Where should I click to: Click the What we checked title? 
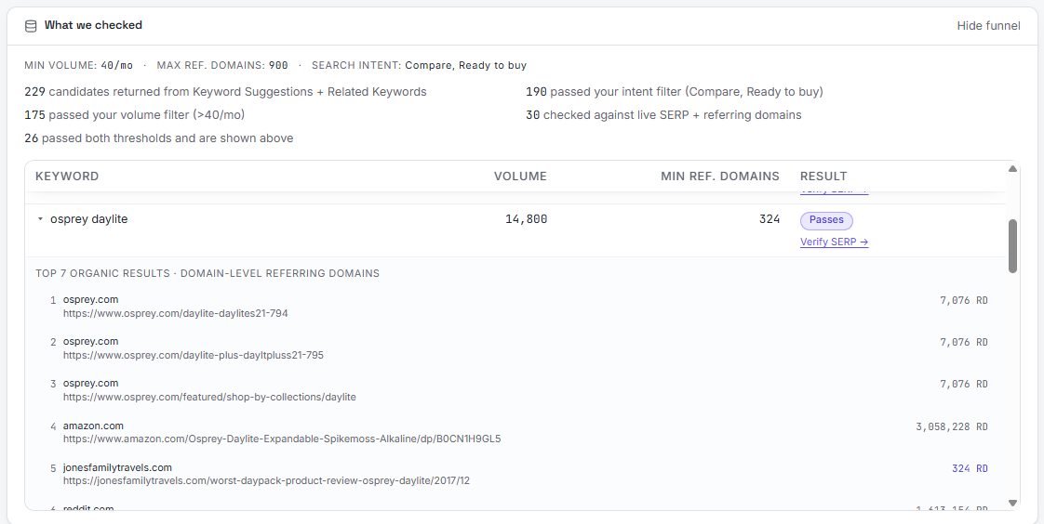point(93,25)
